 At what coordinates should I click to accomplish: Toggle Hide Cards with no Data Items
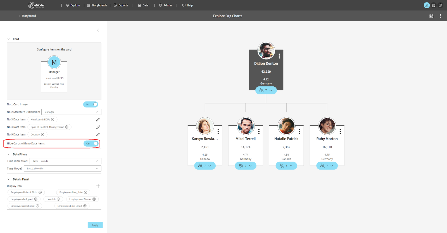[x=91, y=144]
